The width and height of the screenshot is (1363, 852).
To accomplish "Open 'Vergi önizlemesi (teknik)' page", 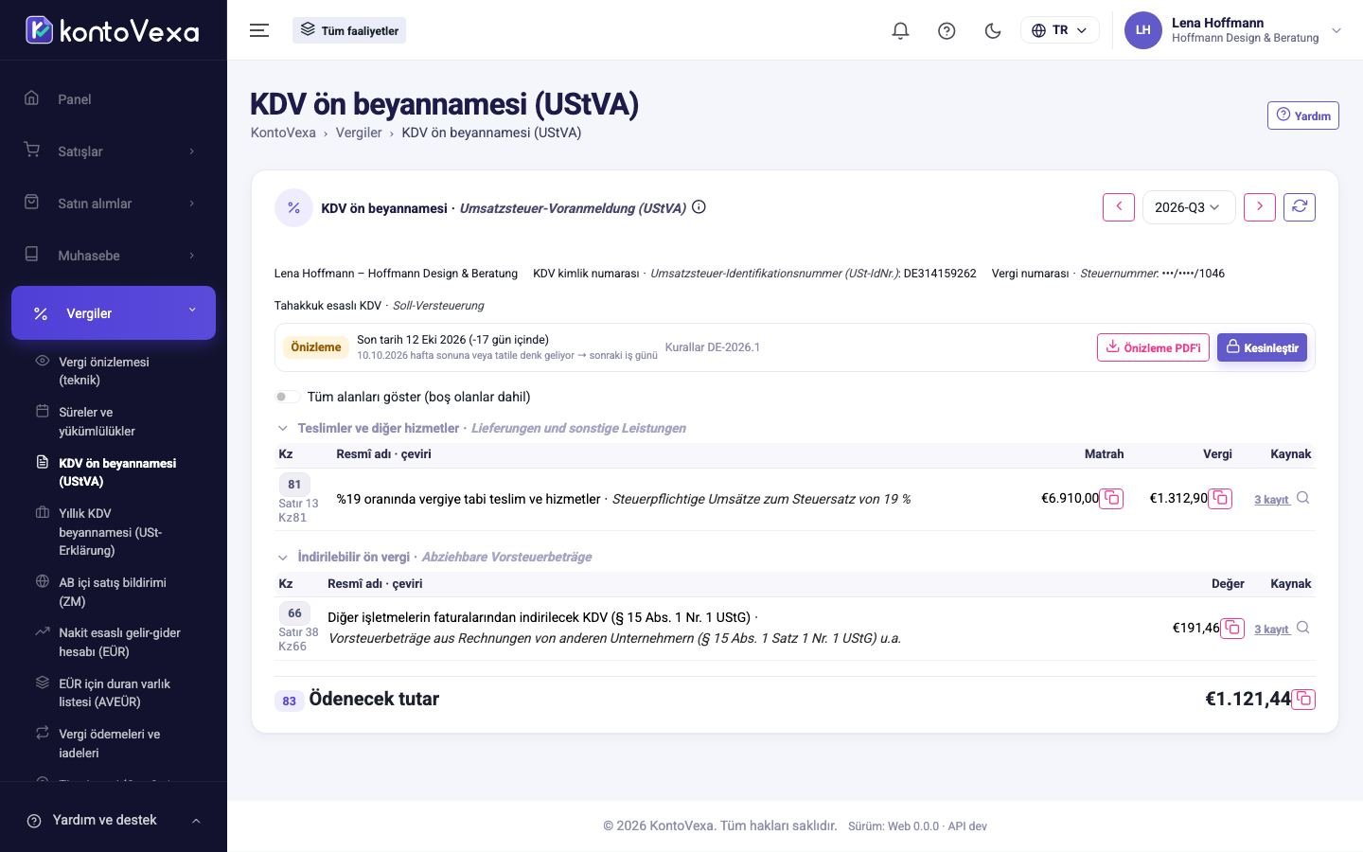I will pyautogui.click(x=114, y=371).
